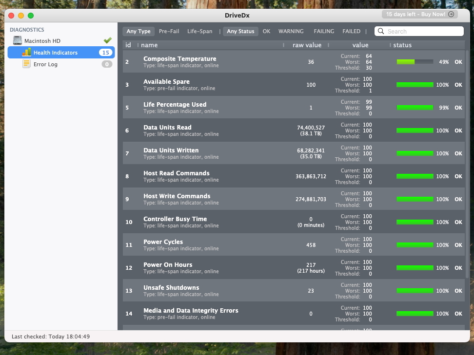474x355 pixels.
Task: Click raw value 217 for Power On Hours
Action: pos(311,265)
